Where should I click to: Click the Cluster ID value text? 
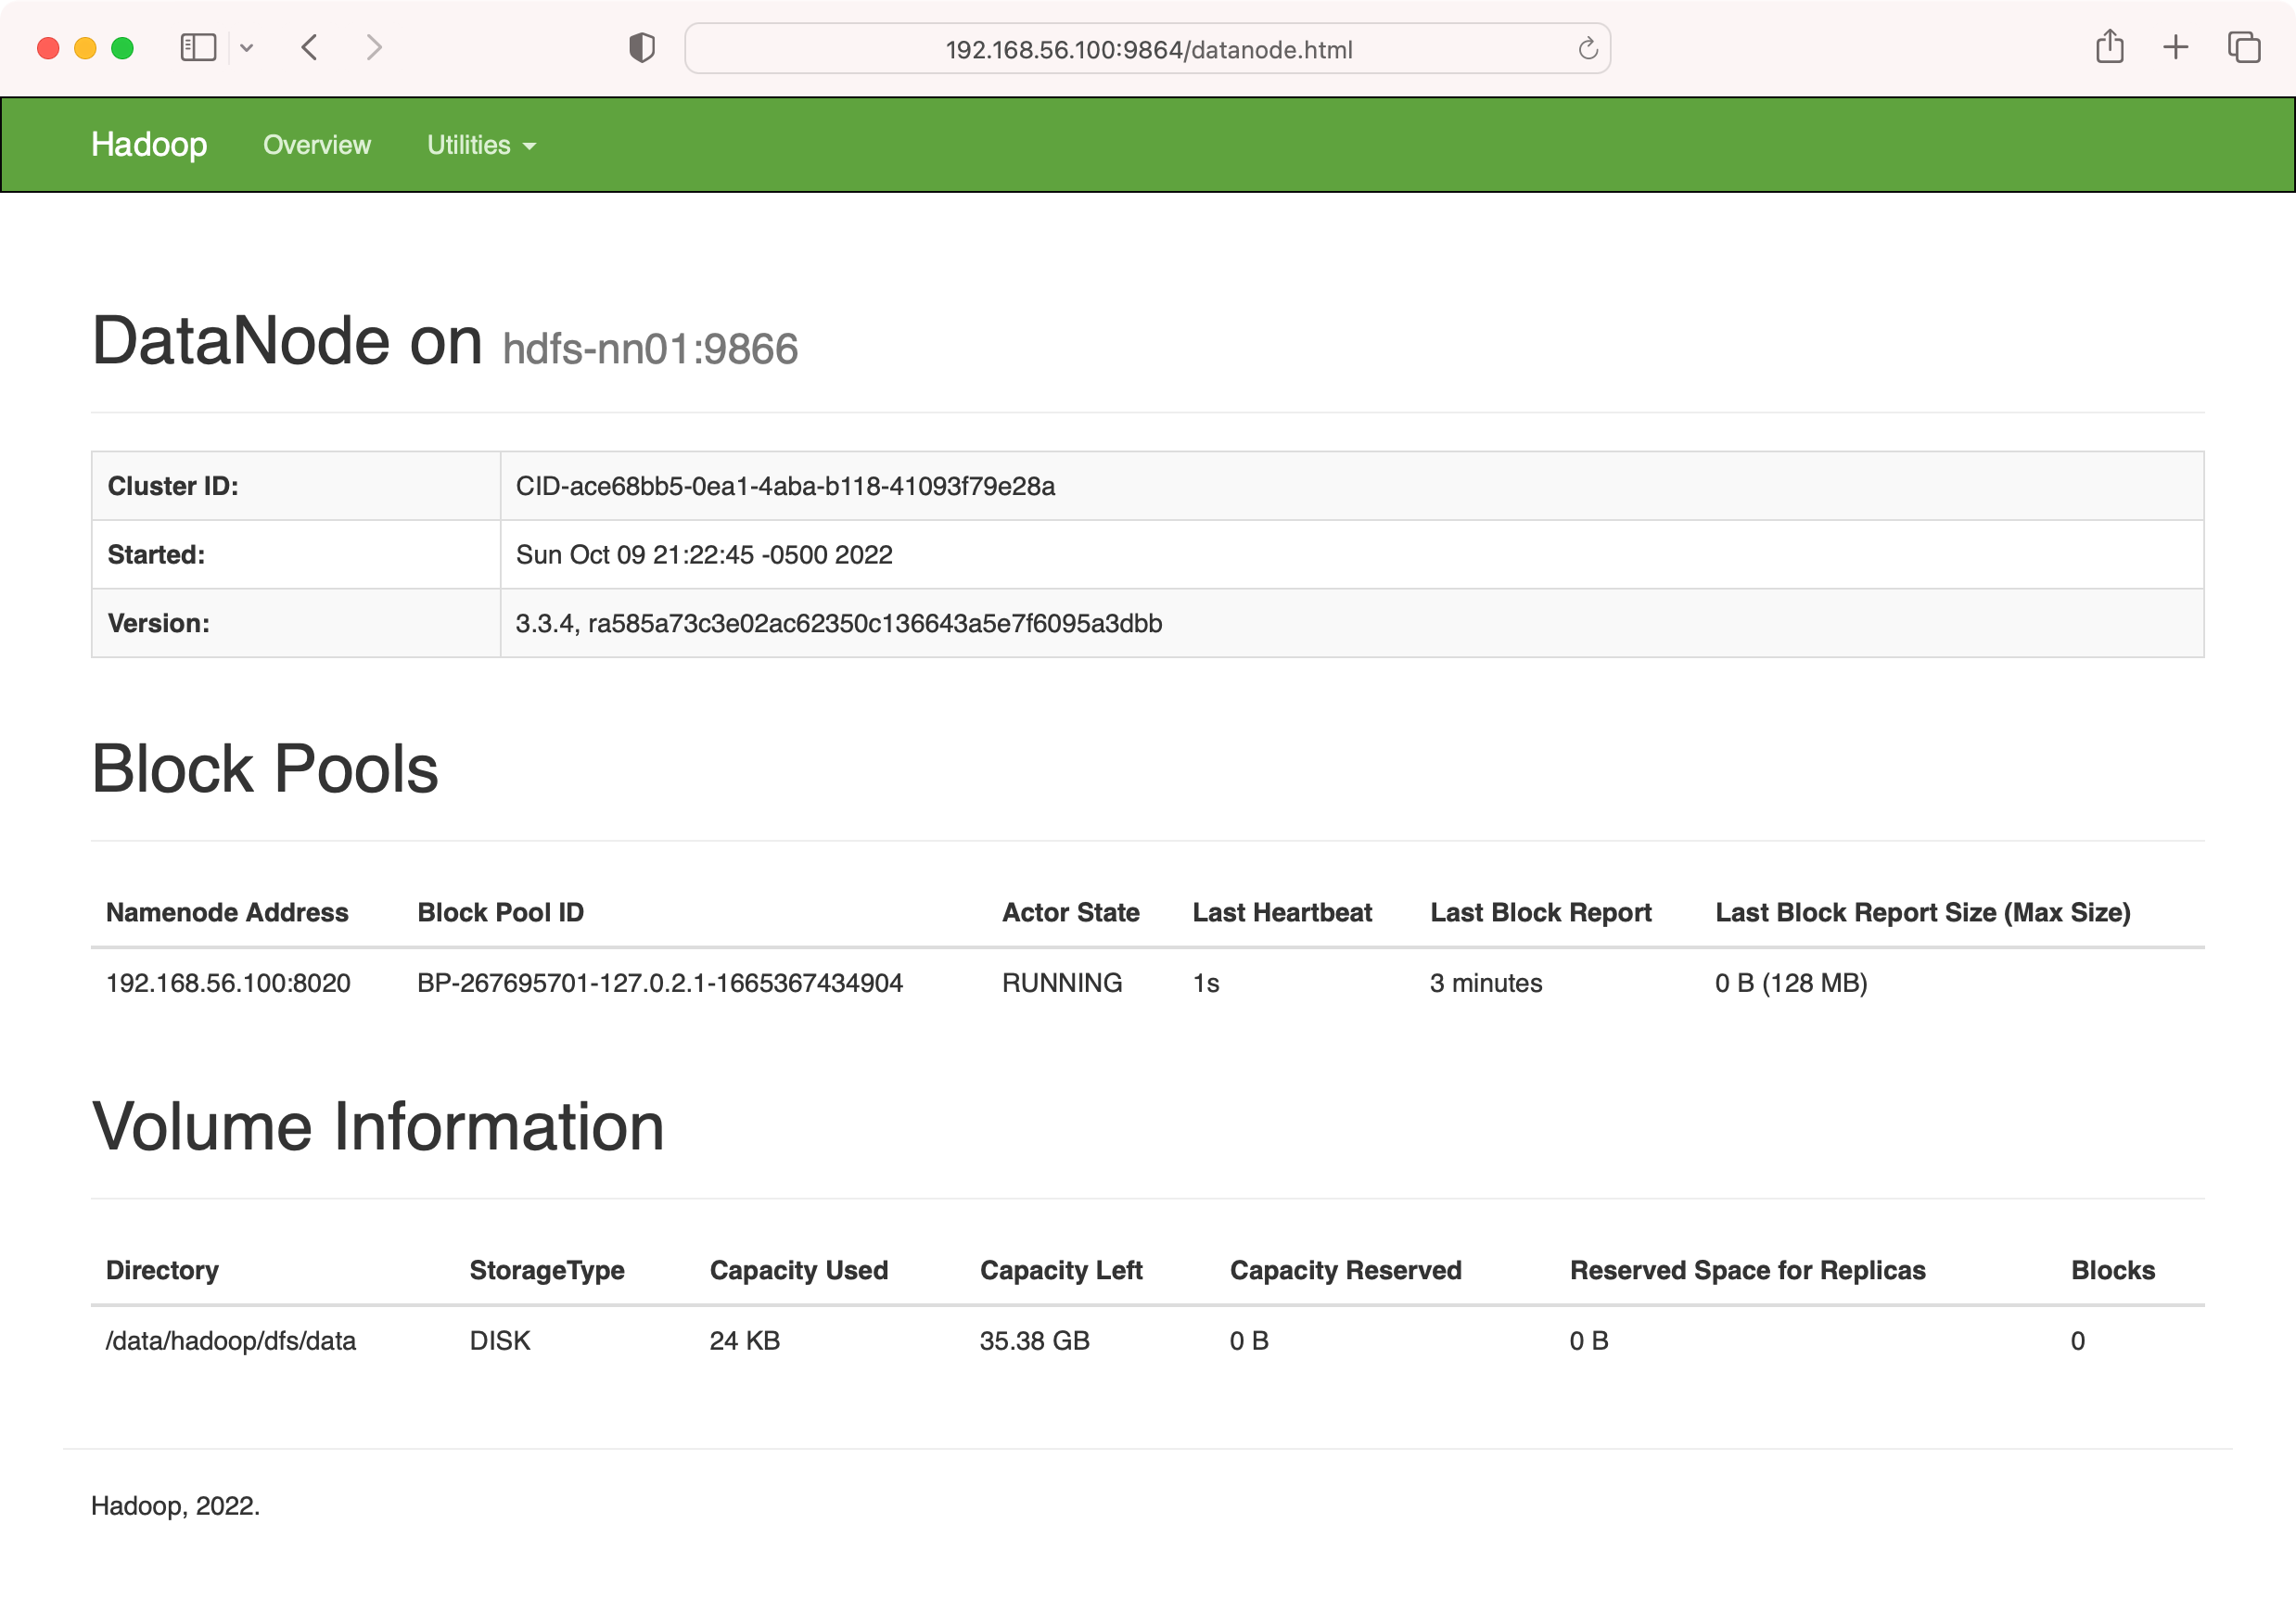tap(785, 486)
